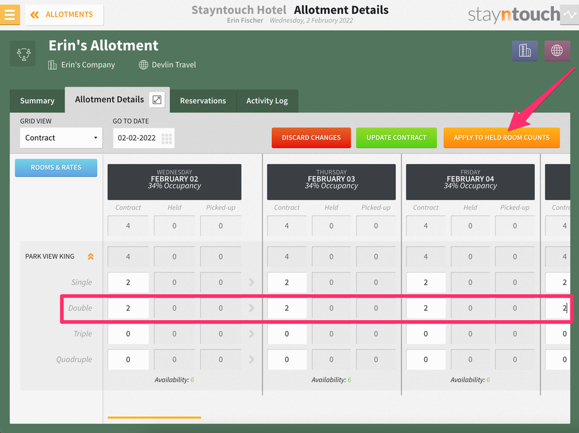579x433 pixels.
Task: Click the horizontal scrollbar under the grid
Action: [x=154, y=417]
